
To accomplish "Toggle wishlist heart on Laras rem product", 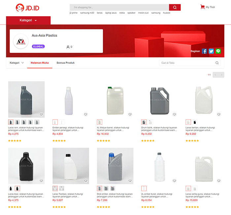I will tap(41, 114).
